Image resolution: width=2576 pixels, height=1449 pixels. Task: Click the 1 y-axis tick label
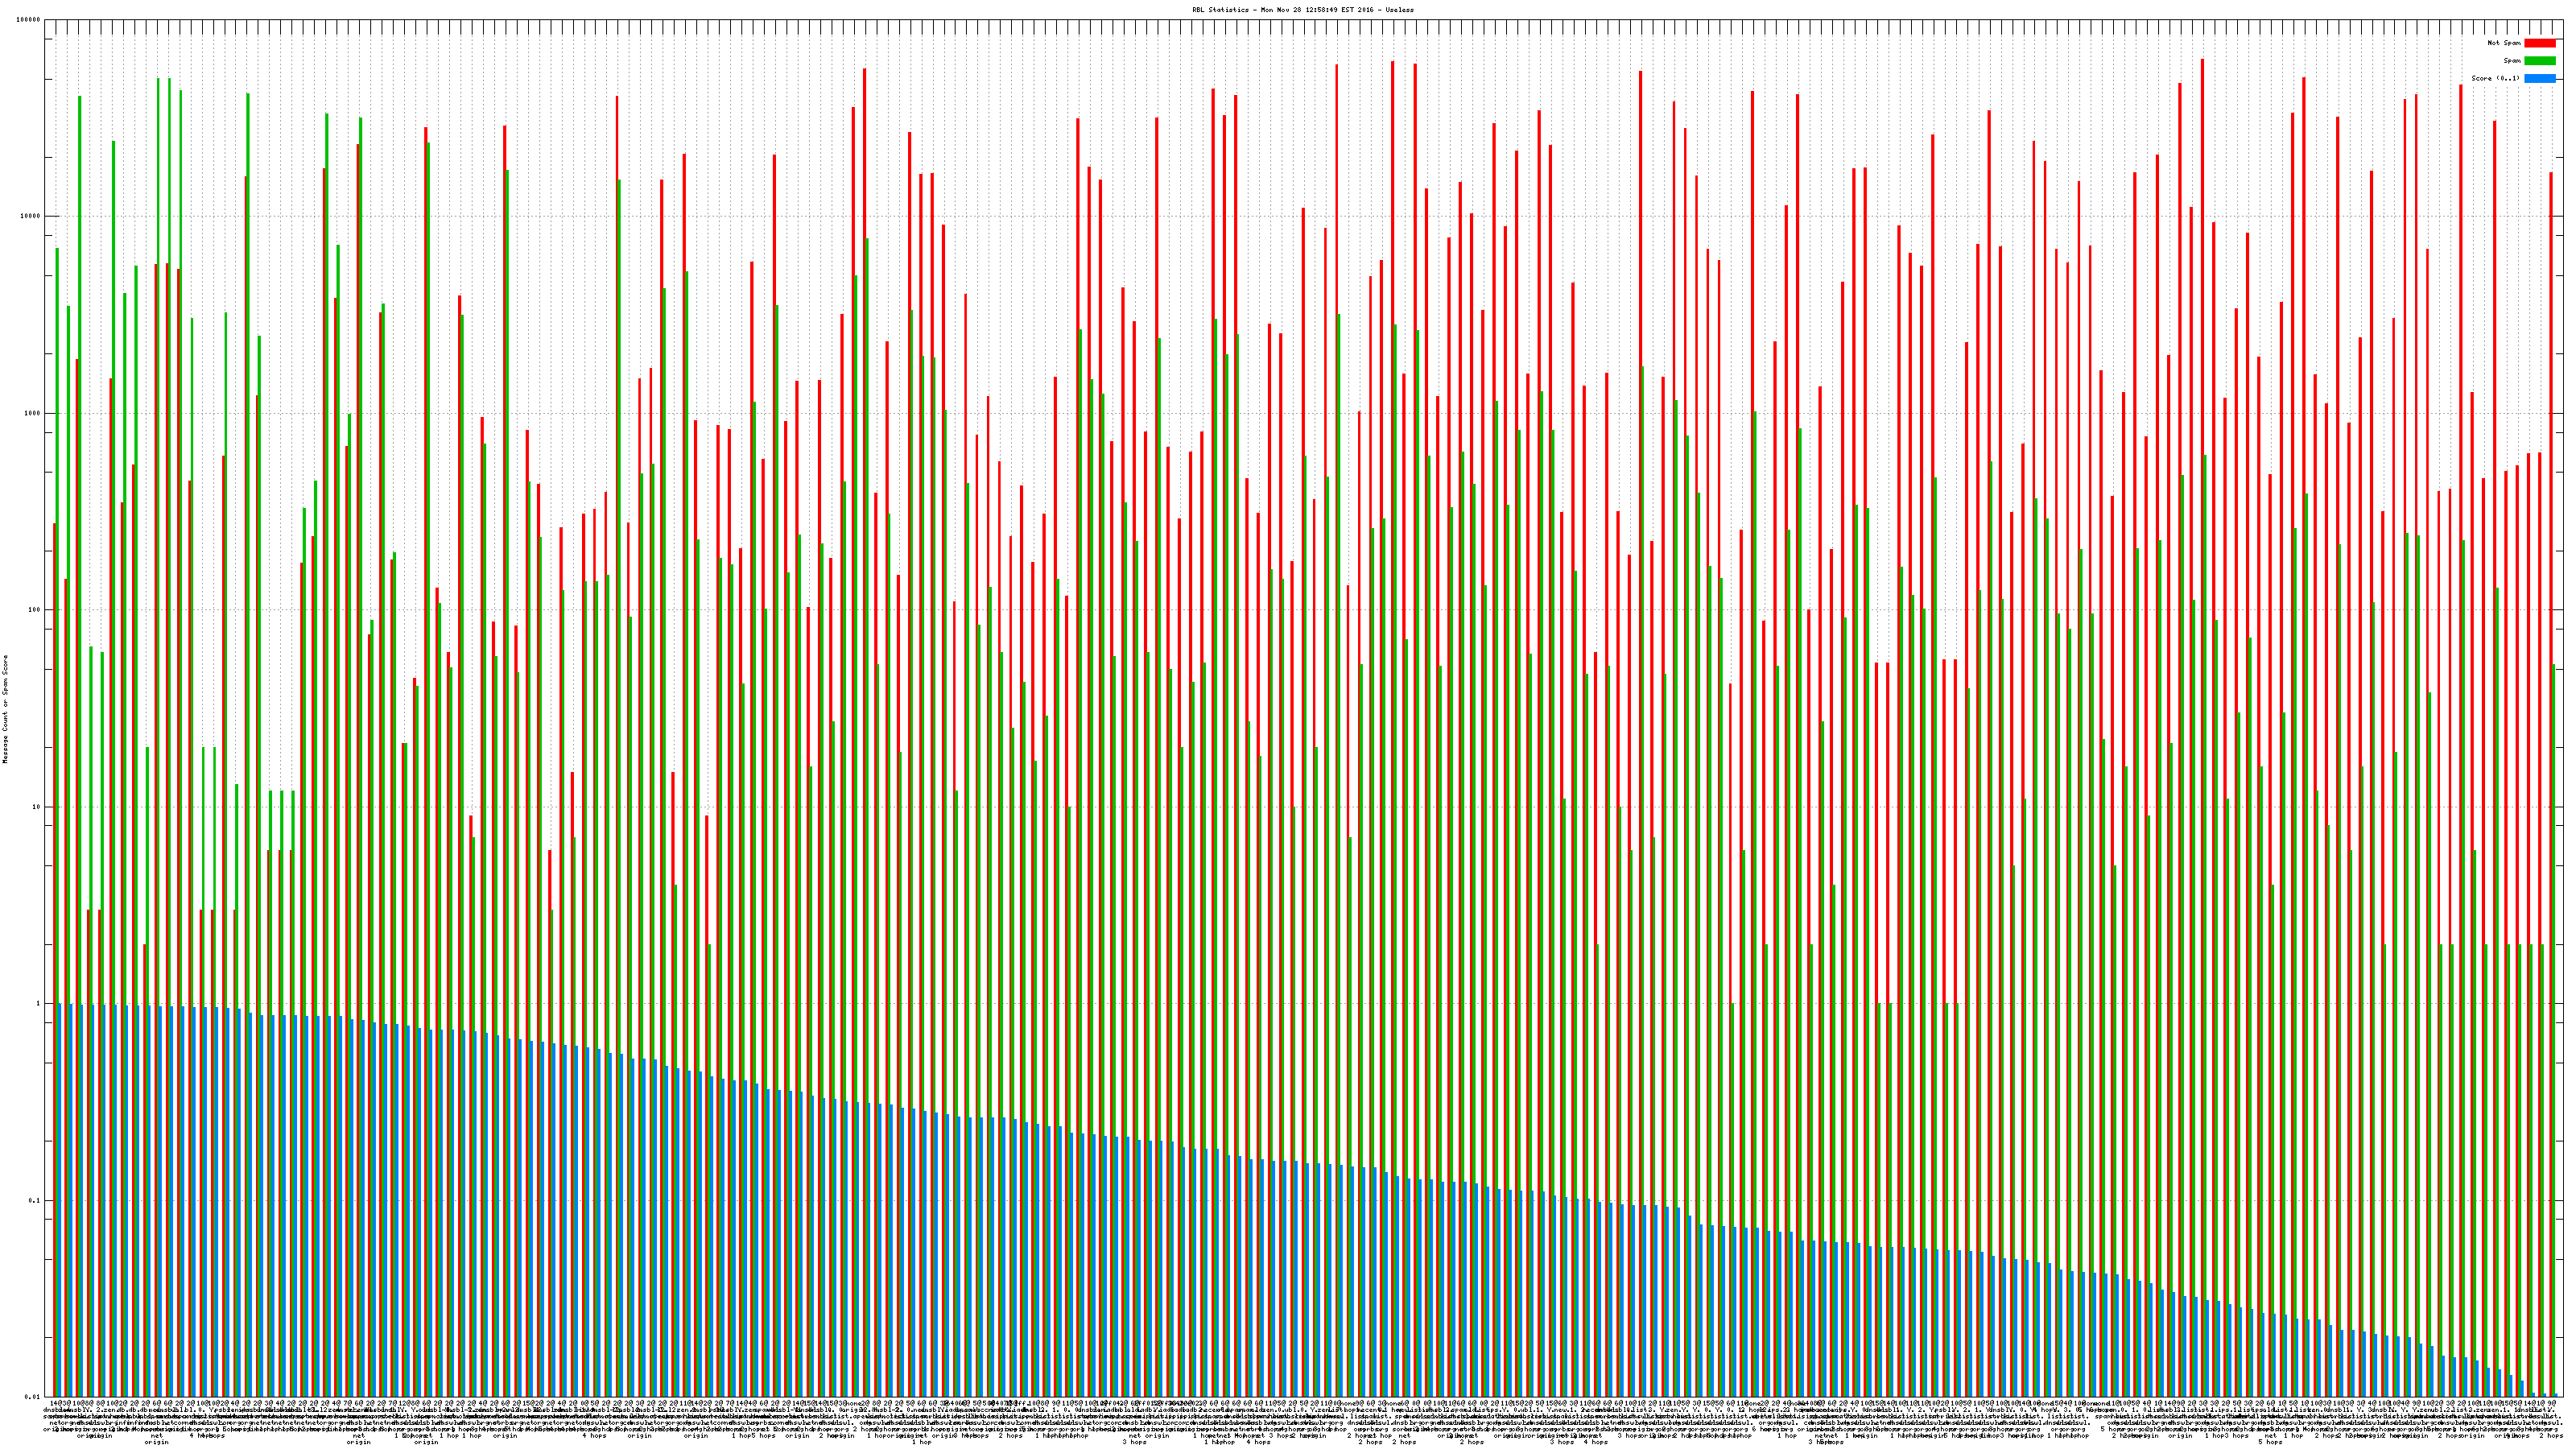(x=39, y=1004)
